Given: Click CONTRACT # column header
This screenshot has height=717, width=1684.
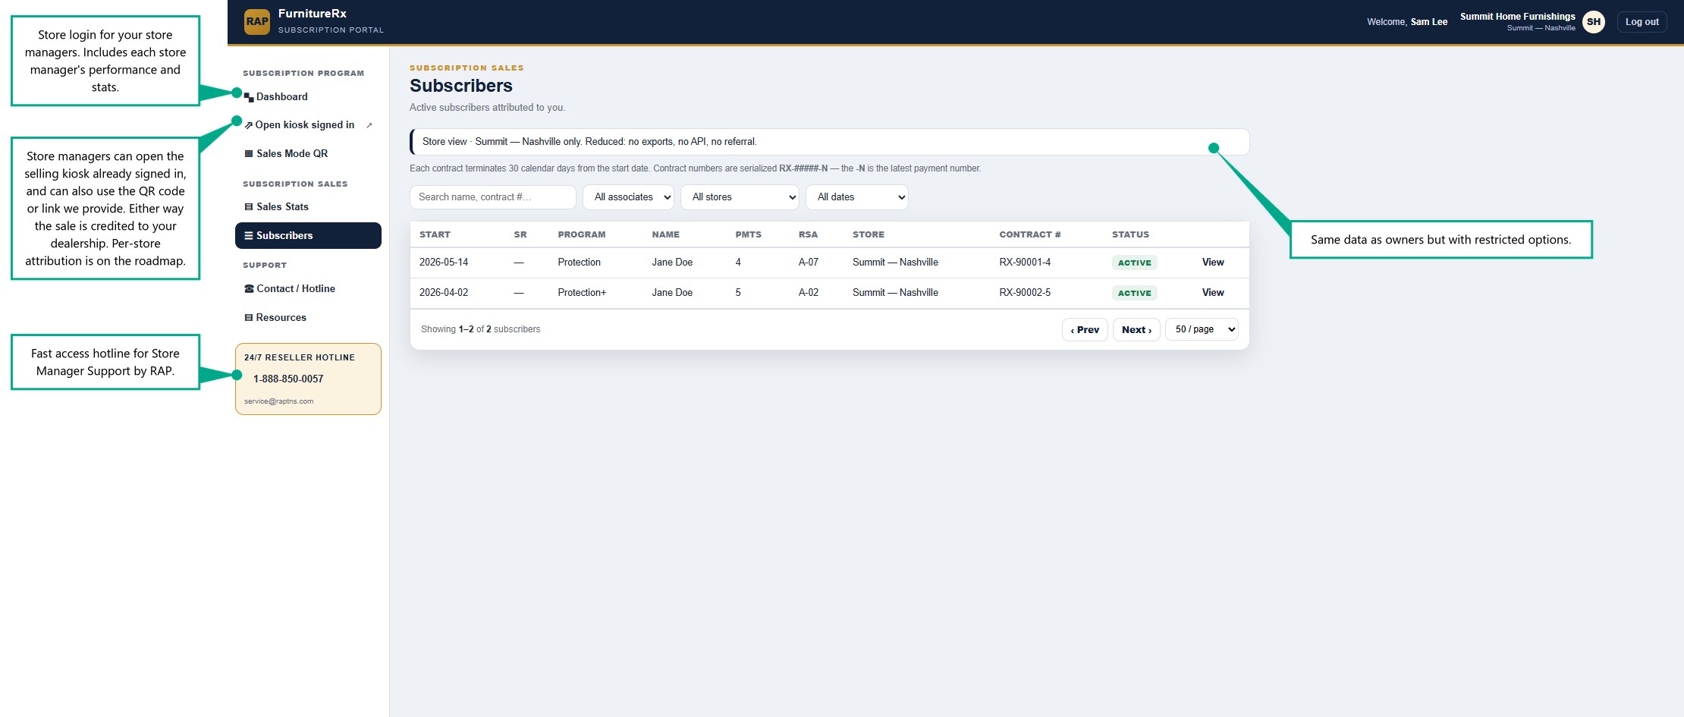Looking at the screenshot, I should (1029, 234).
